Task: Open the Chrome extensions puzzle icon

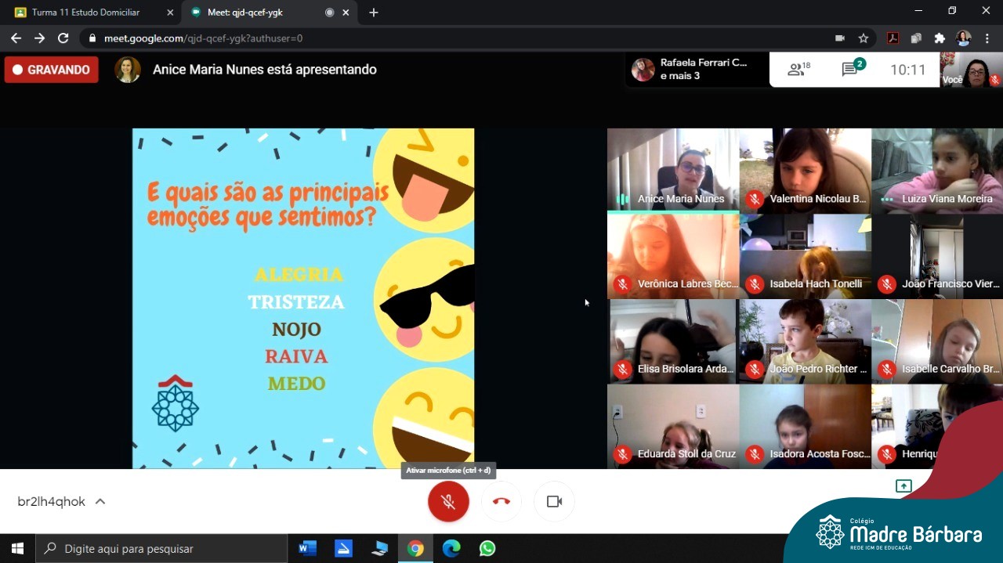Action: click(940, 38)
